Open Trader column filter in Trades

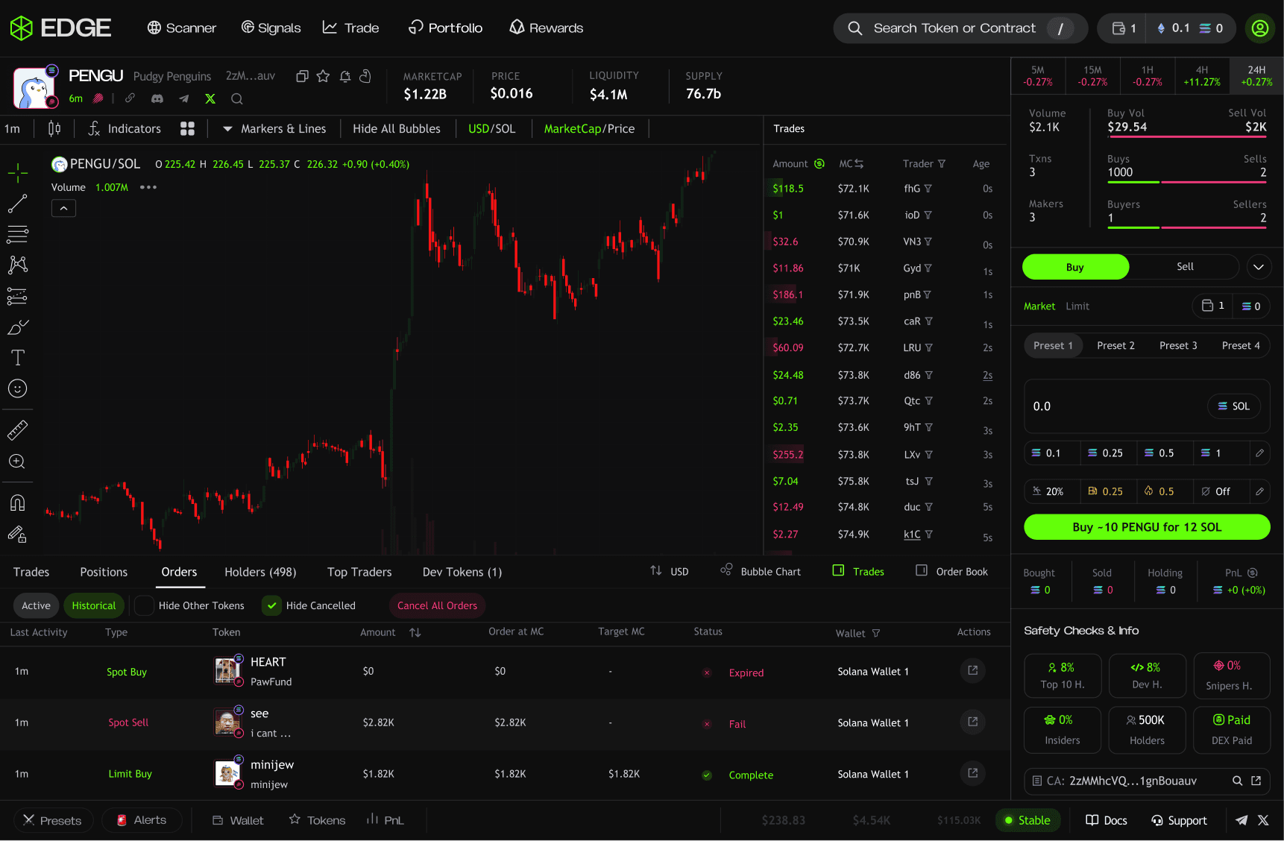[942, 164]
